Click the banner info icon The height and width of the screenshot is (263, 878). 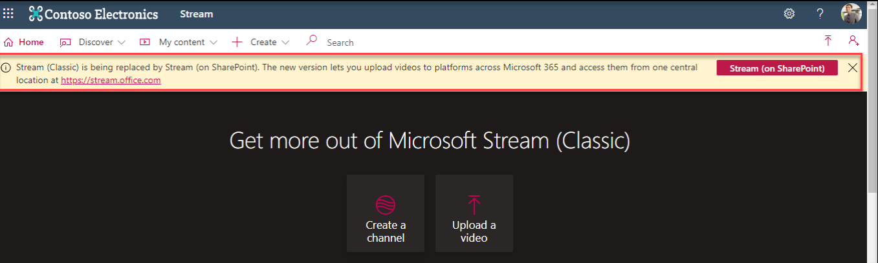tap(6, 68)
